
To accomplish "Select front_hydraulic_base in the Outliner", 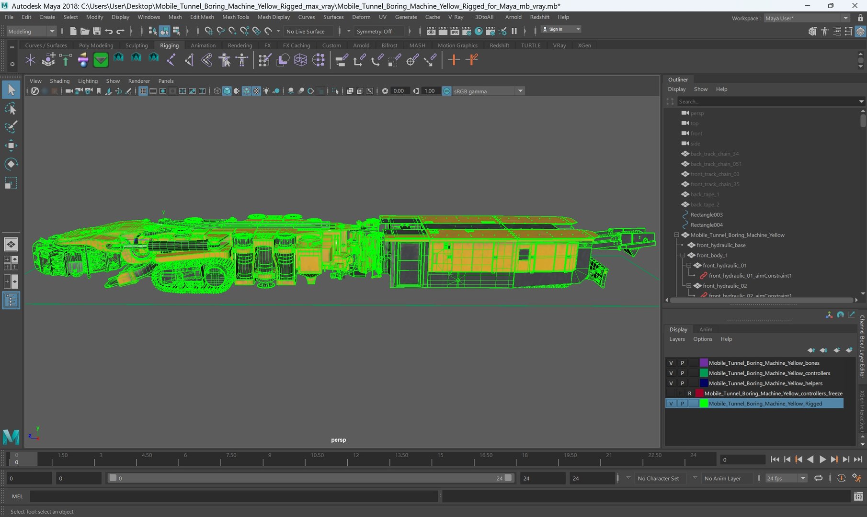I will (721, 245).
